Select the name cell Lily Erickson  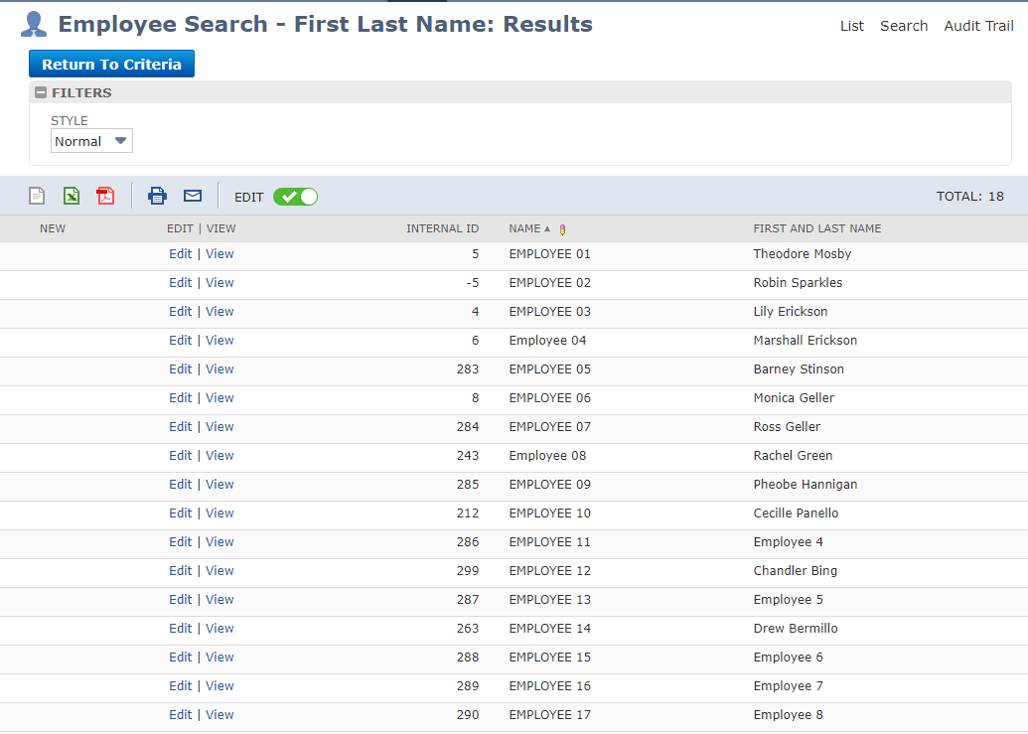coord(790,312)
